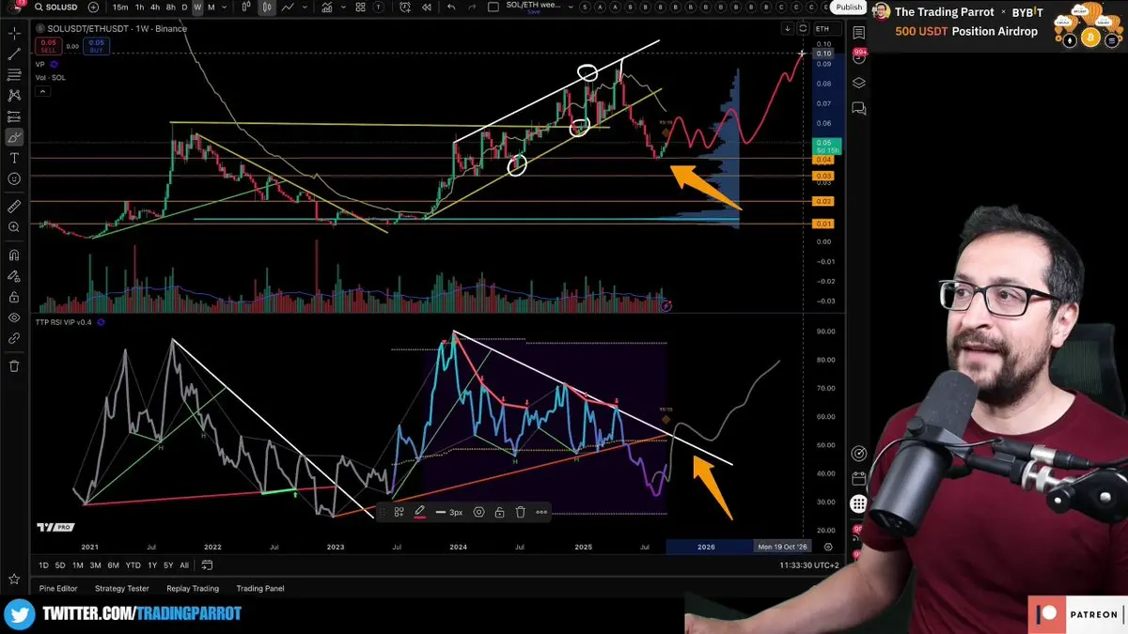Switch to the D timeframe

coord(184,8)
